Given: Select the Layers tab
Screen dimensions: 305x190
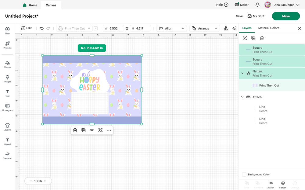Looking at the screenshot, I should [x=247, y=28].
